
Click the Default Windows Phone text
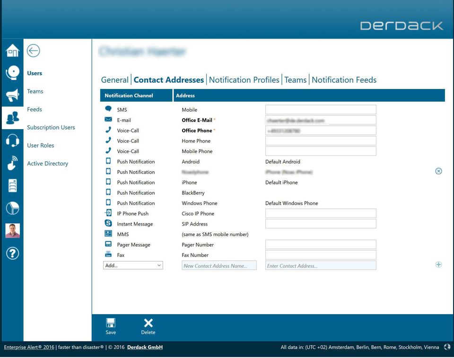pyautogui.click(x=292, y=203)
